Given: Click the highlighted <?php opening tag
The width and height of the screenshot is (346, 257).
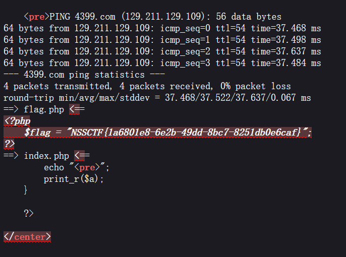Looking at the screenshot, I should 17,121.
